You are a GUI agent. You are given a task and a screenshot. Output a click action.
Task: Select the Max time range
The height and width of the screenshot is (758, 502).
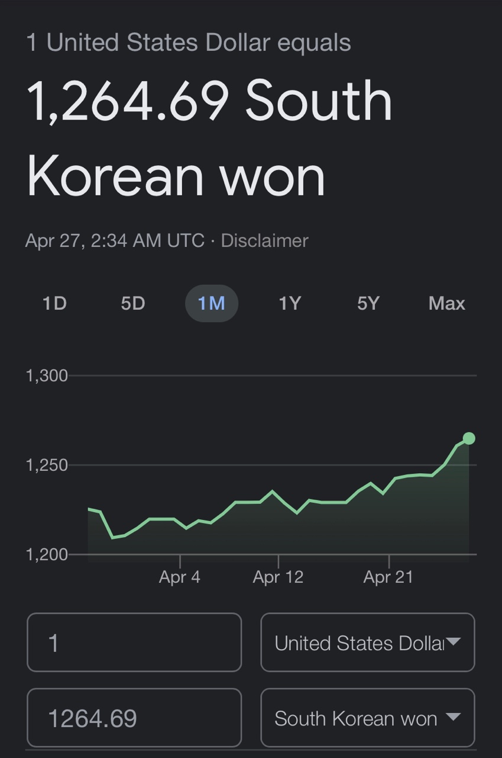[447, 303]
